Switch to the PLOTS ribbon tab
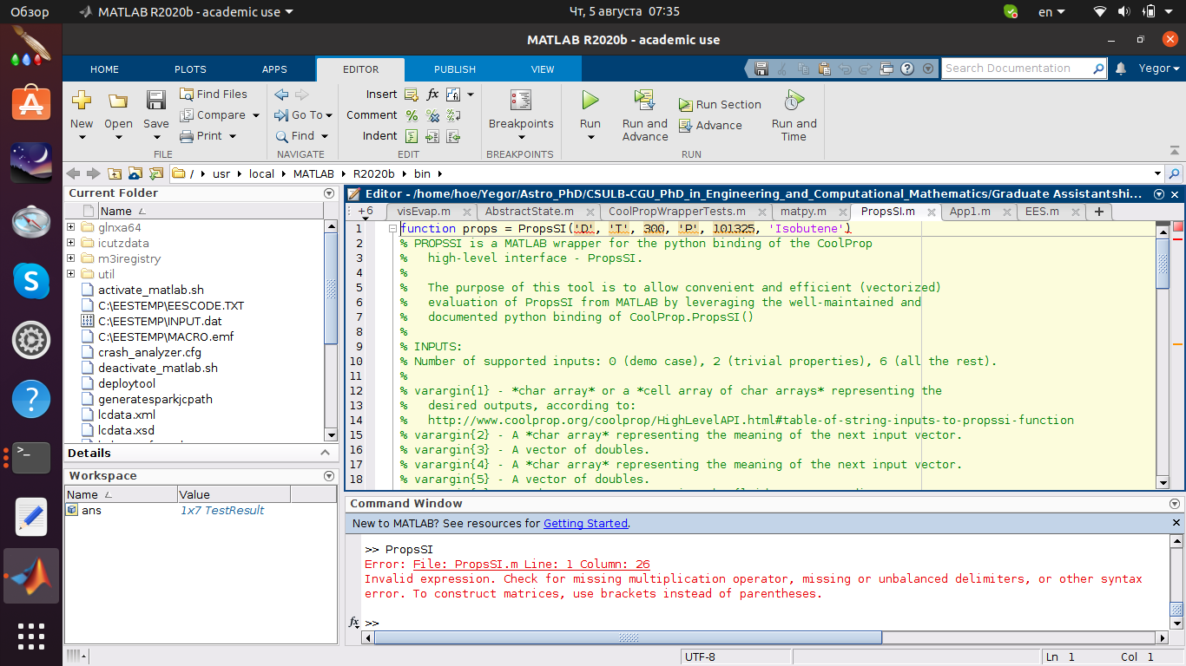This screenshot has height=666, width=1186. coord(190,69)
